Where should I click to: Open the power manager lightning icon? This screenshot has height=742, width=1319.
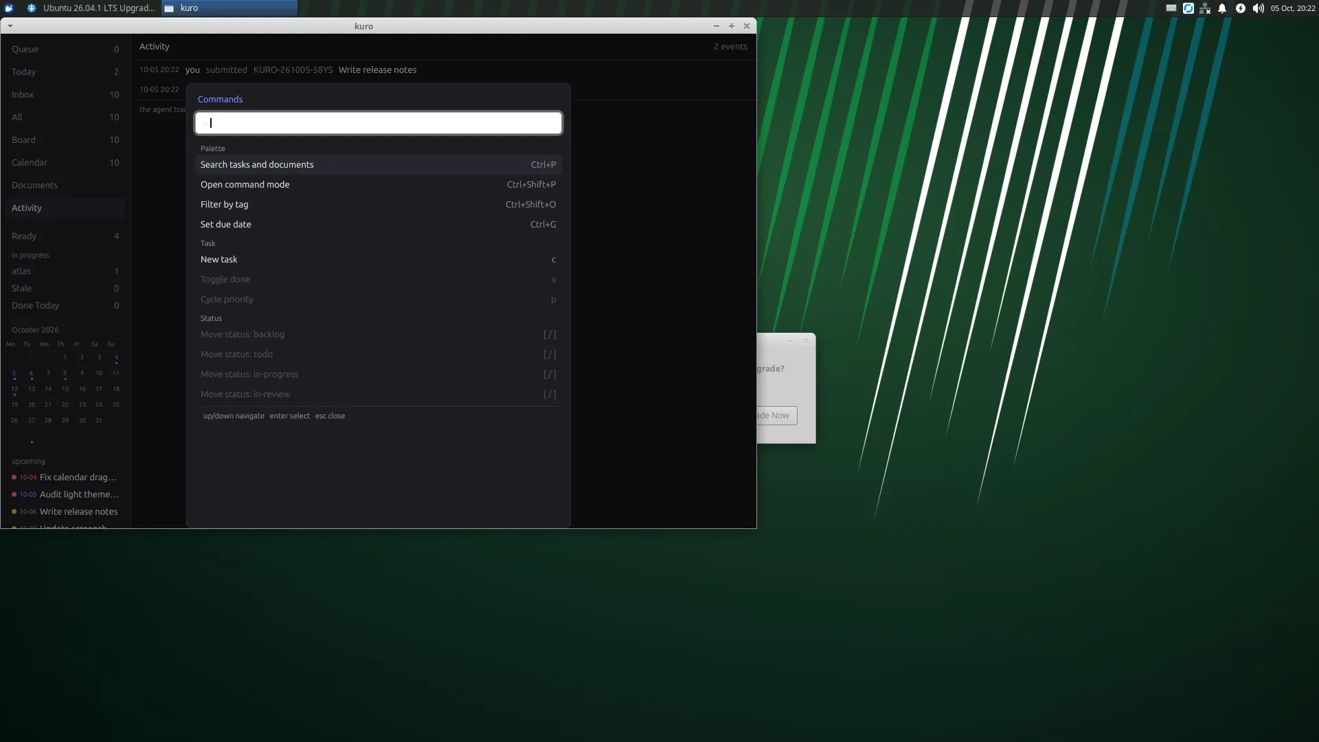click(x=1241, y=8)
